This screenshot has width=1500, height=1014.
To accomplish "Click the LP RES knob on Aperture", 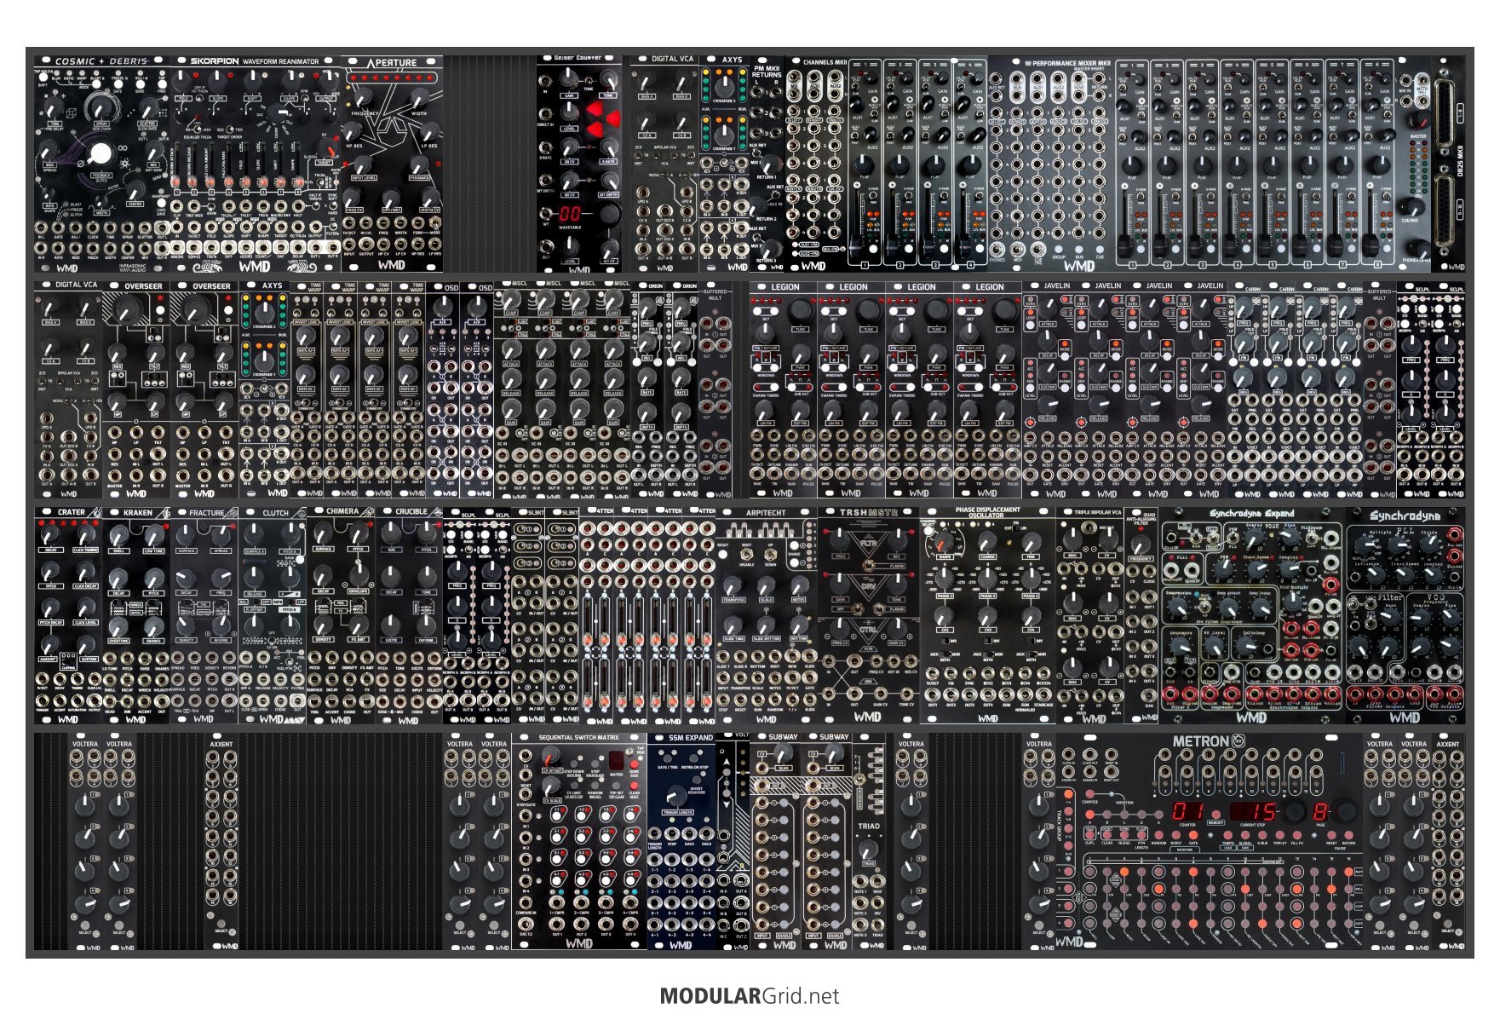I will pyautogui.click(x=430, y=133).
